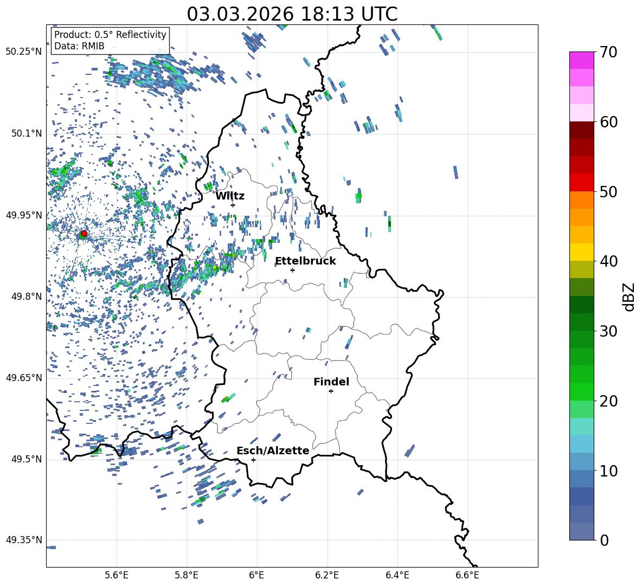Image resolution: width=642 pixels, height=586 pixels.
Task: Select the dark maroon colorbar segment below 60
Action: tap(581, 130)
